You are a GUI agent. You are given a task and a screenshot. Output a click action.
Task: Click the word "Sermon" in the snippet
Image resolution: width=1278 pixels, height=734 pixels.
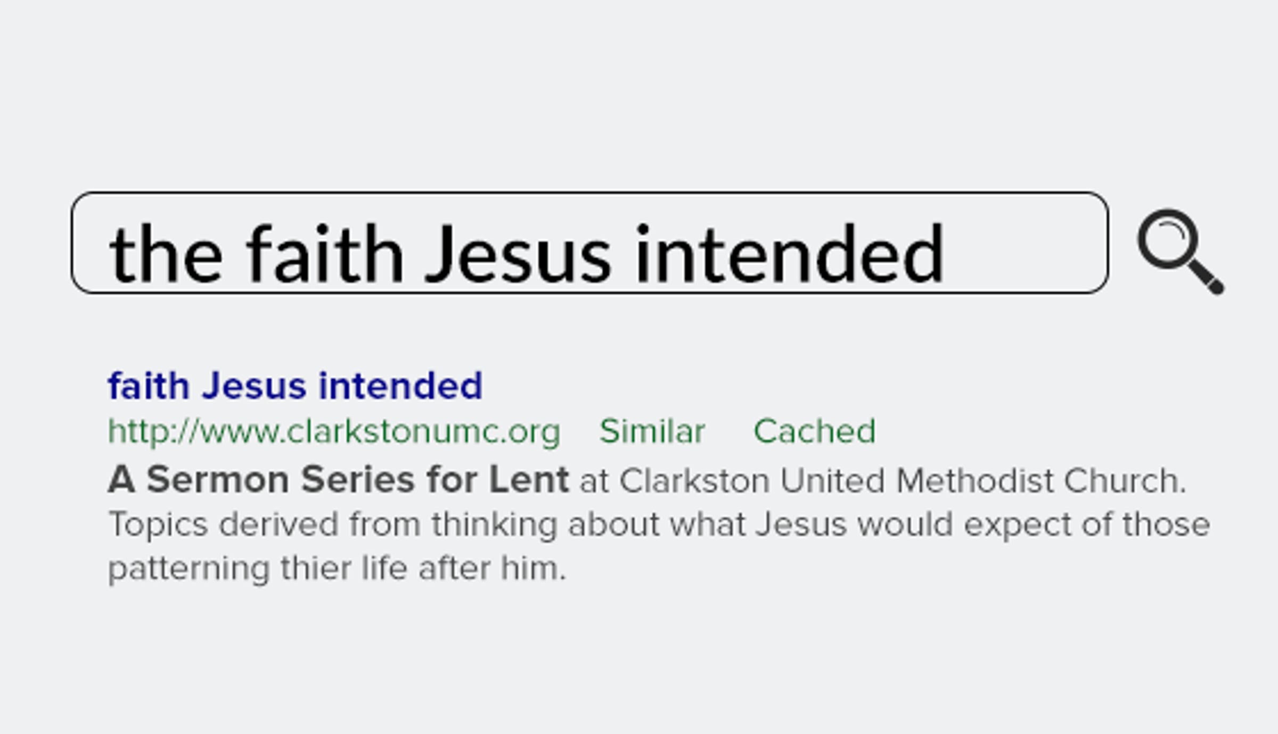[217, 480]
